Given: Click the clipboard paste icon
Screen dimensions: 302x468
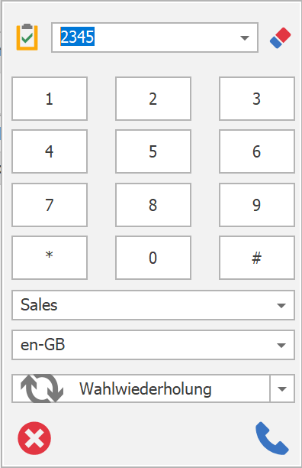Looking at the screenshot, I should click(x=27, y=37).
